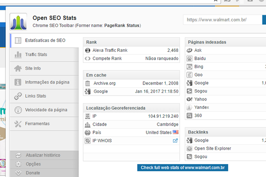Image resolution: width=266 pixels, height=177 pixels.
Task: Click Jan 16, 2017 21:18:50 cache date
Action: pos(156,92)
